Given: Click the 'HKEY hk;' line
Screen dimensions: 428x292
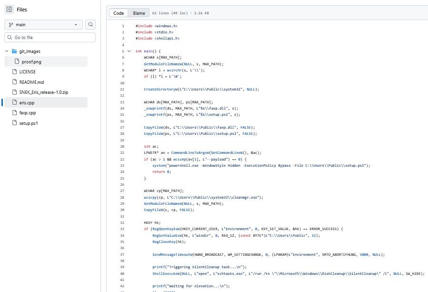Looking at the screenshot, I should pos(152,222).
